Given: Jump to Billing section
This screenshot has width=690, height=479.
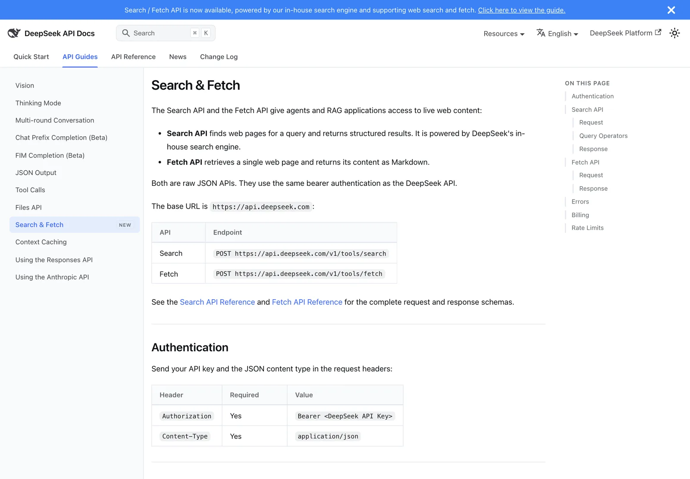Looking at the screenshot, I should point(580,215).
